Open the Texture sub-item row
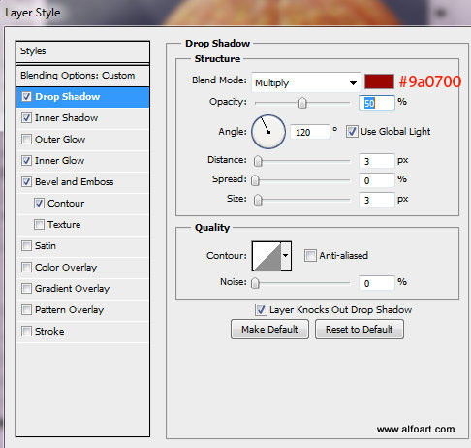The width and height of the screenshot is (471, 448). coord(82,225)
